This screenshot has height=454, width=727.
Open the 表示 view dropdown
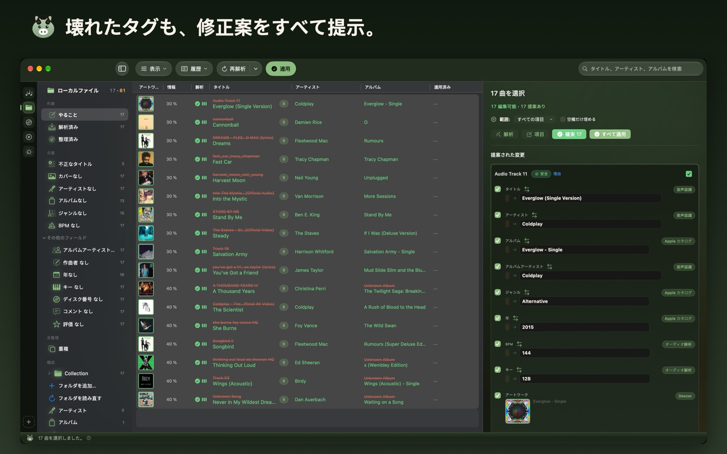click(x=154, y=69)
